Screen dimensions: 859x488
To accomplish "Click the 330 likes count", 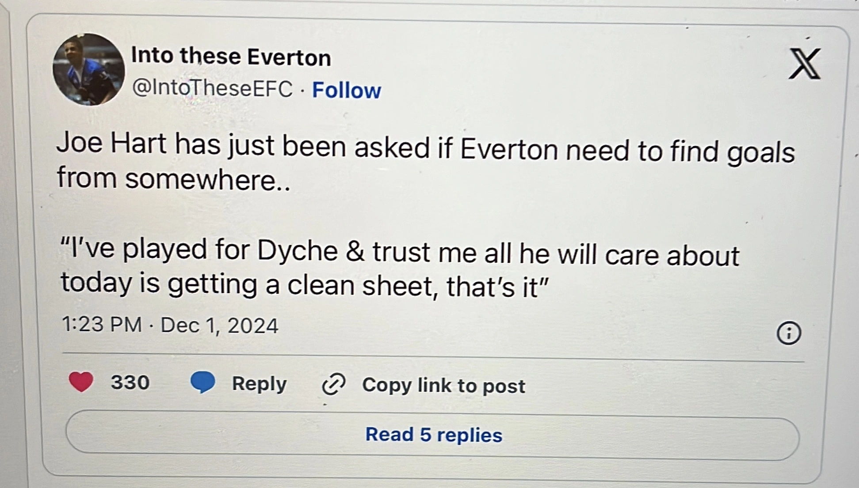I will click(x=130, y=382).
